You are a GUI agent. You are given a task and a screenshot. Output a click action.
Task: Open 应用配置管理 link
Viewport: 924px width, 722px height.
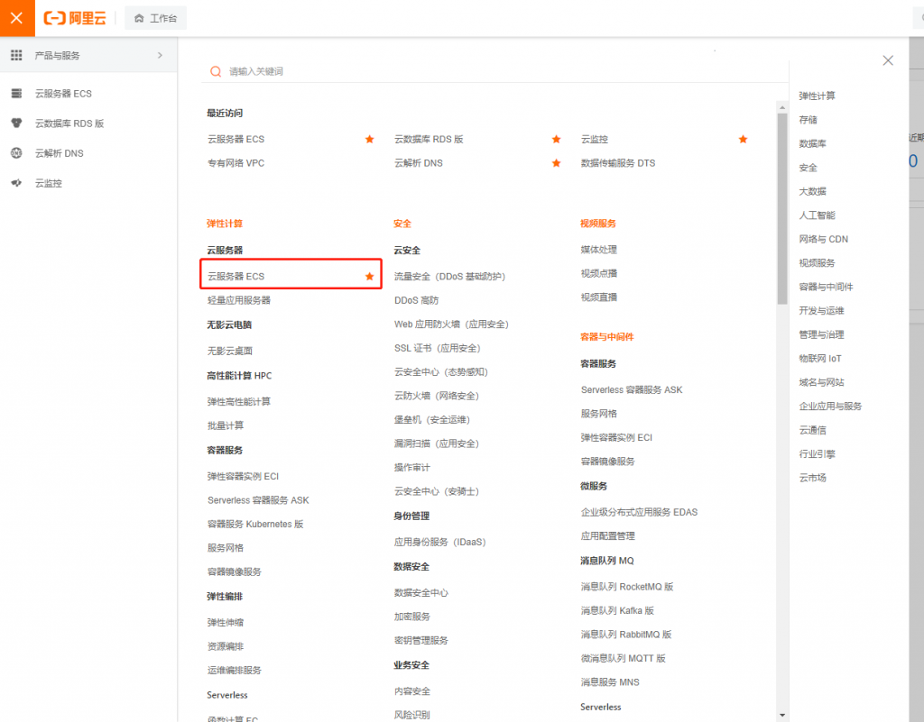[607, 536]
